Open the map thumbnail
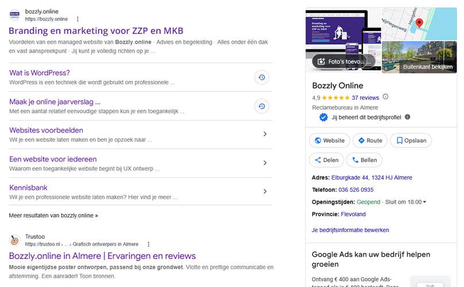464x287 pixels. coord(419,24)
